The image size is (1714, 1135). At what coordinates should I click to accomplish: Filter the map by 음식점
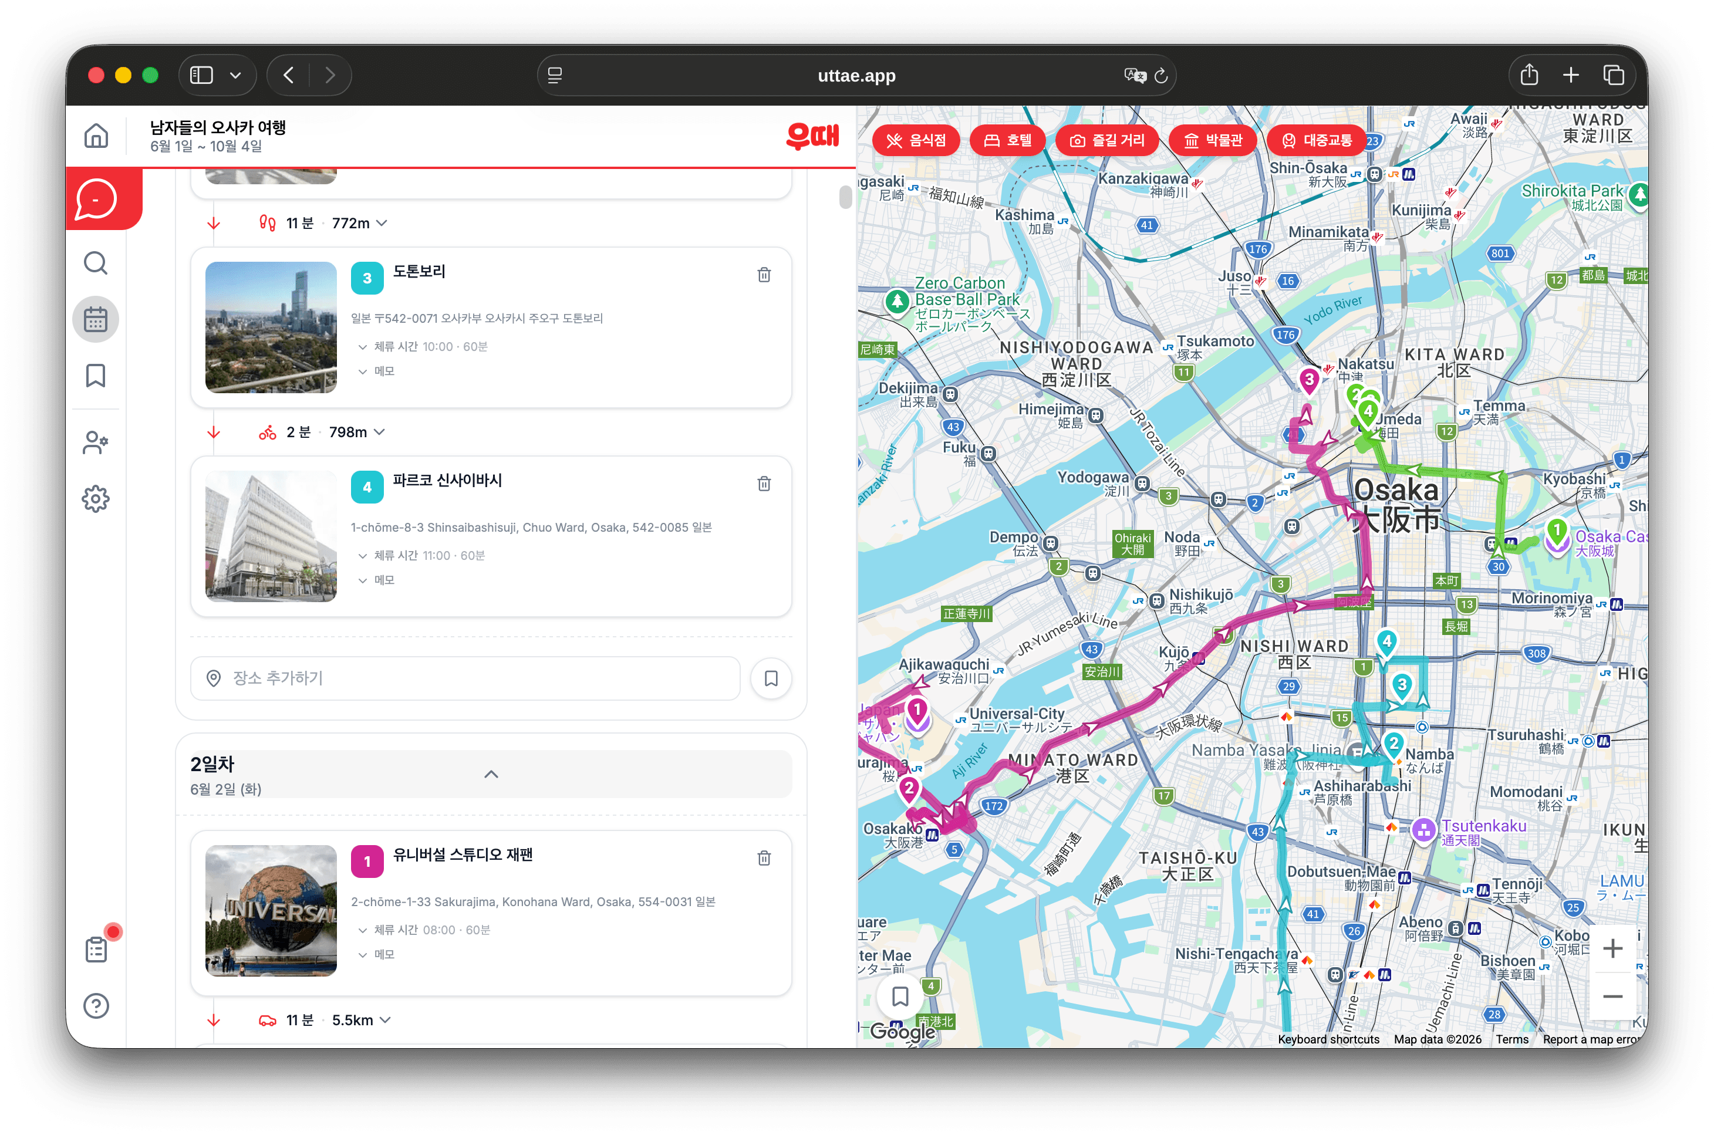pyautogui.click(x=916, y=140)
